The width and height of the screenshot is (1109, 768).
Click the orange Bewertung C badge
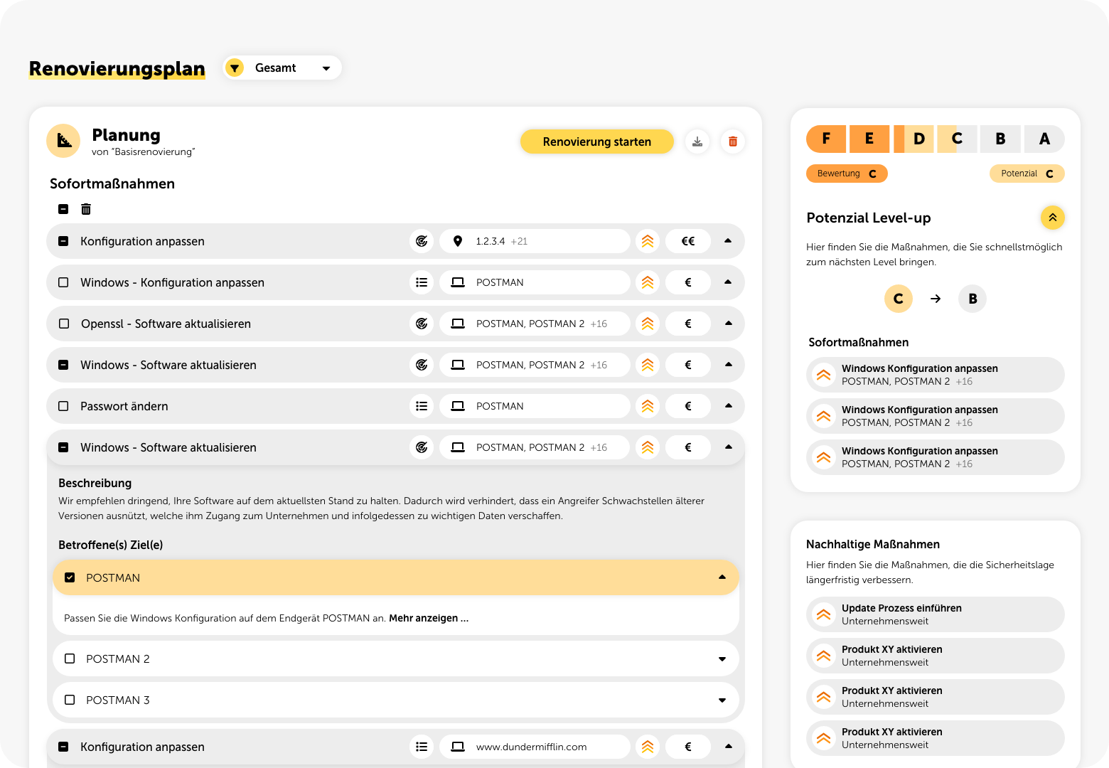(x=847, y=174)
